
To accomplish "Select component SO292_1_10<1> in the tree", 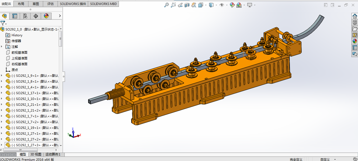I will click(32, 99).
